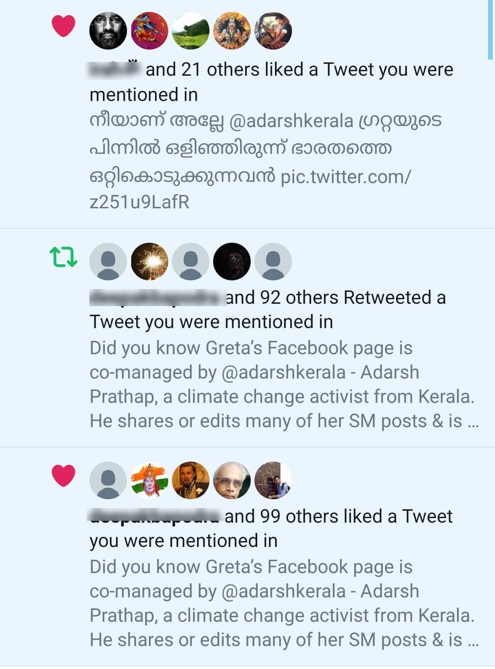Open the Indian flag deity avatar

(x=149, y=480)
